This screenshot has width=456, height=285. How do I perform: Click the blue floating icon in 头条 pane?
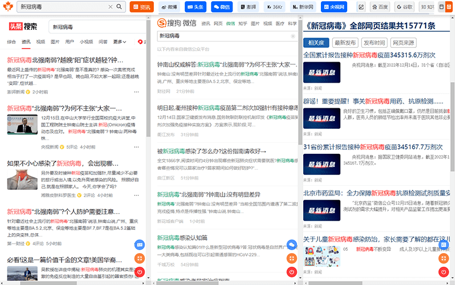coord(140,245)
